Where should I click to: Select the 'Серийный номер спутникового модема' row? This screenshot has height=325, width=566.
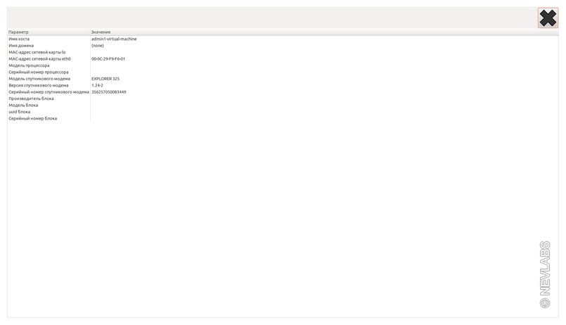[x=49, y=92]
